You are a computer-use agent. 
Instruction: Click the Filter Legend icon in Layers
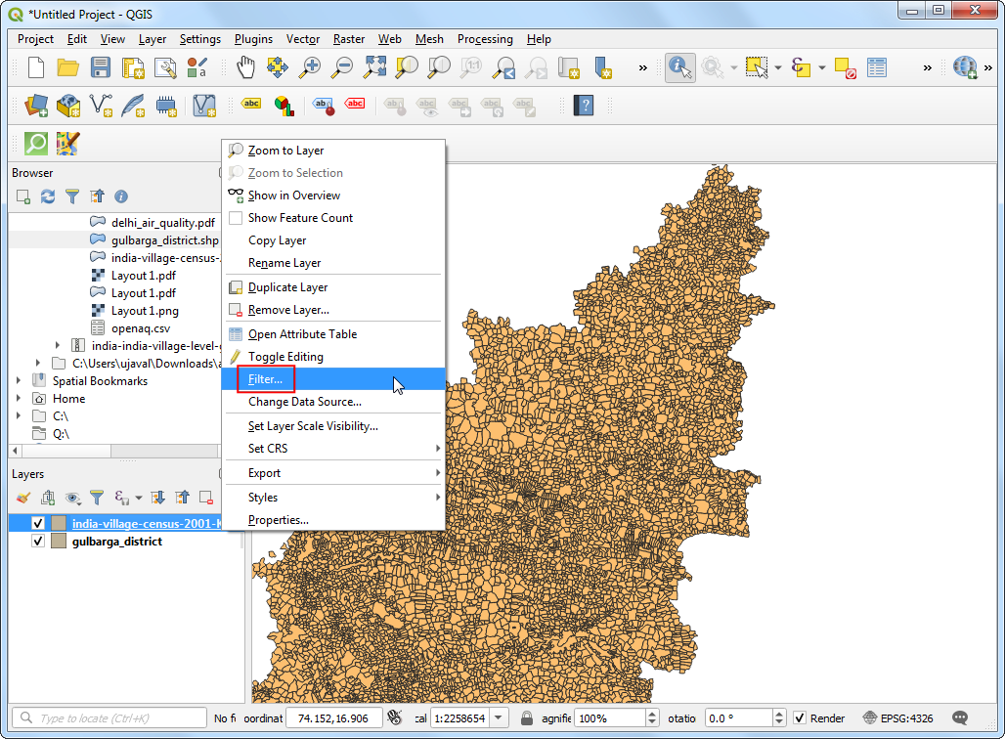pyautogui.click(x=97, y=498)
